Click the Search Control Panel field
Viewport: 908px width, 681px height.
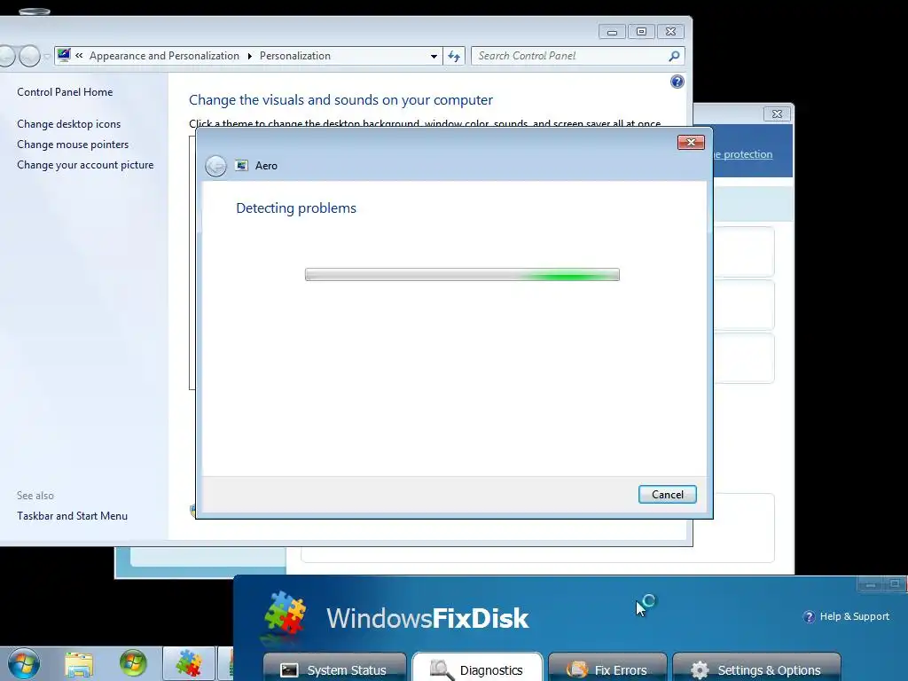click(x=569, y=56)
